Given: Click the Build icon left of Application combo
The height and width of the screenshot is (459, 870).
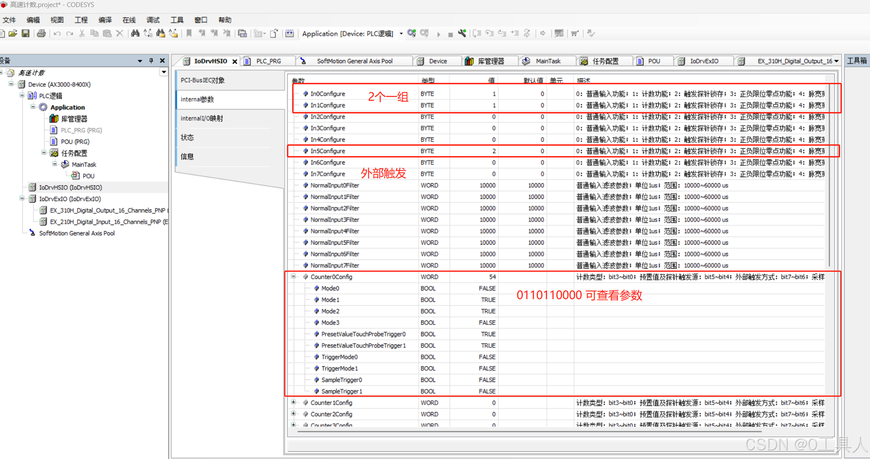Looking at the screenshot, I should [x=289, y=33].
